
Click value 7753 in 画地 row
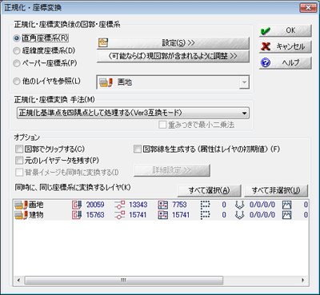click(x=179, y=205)
